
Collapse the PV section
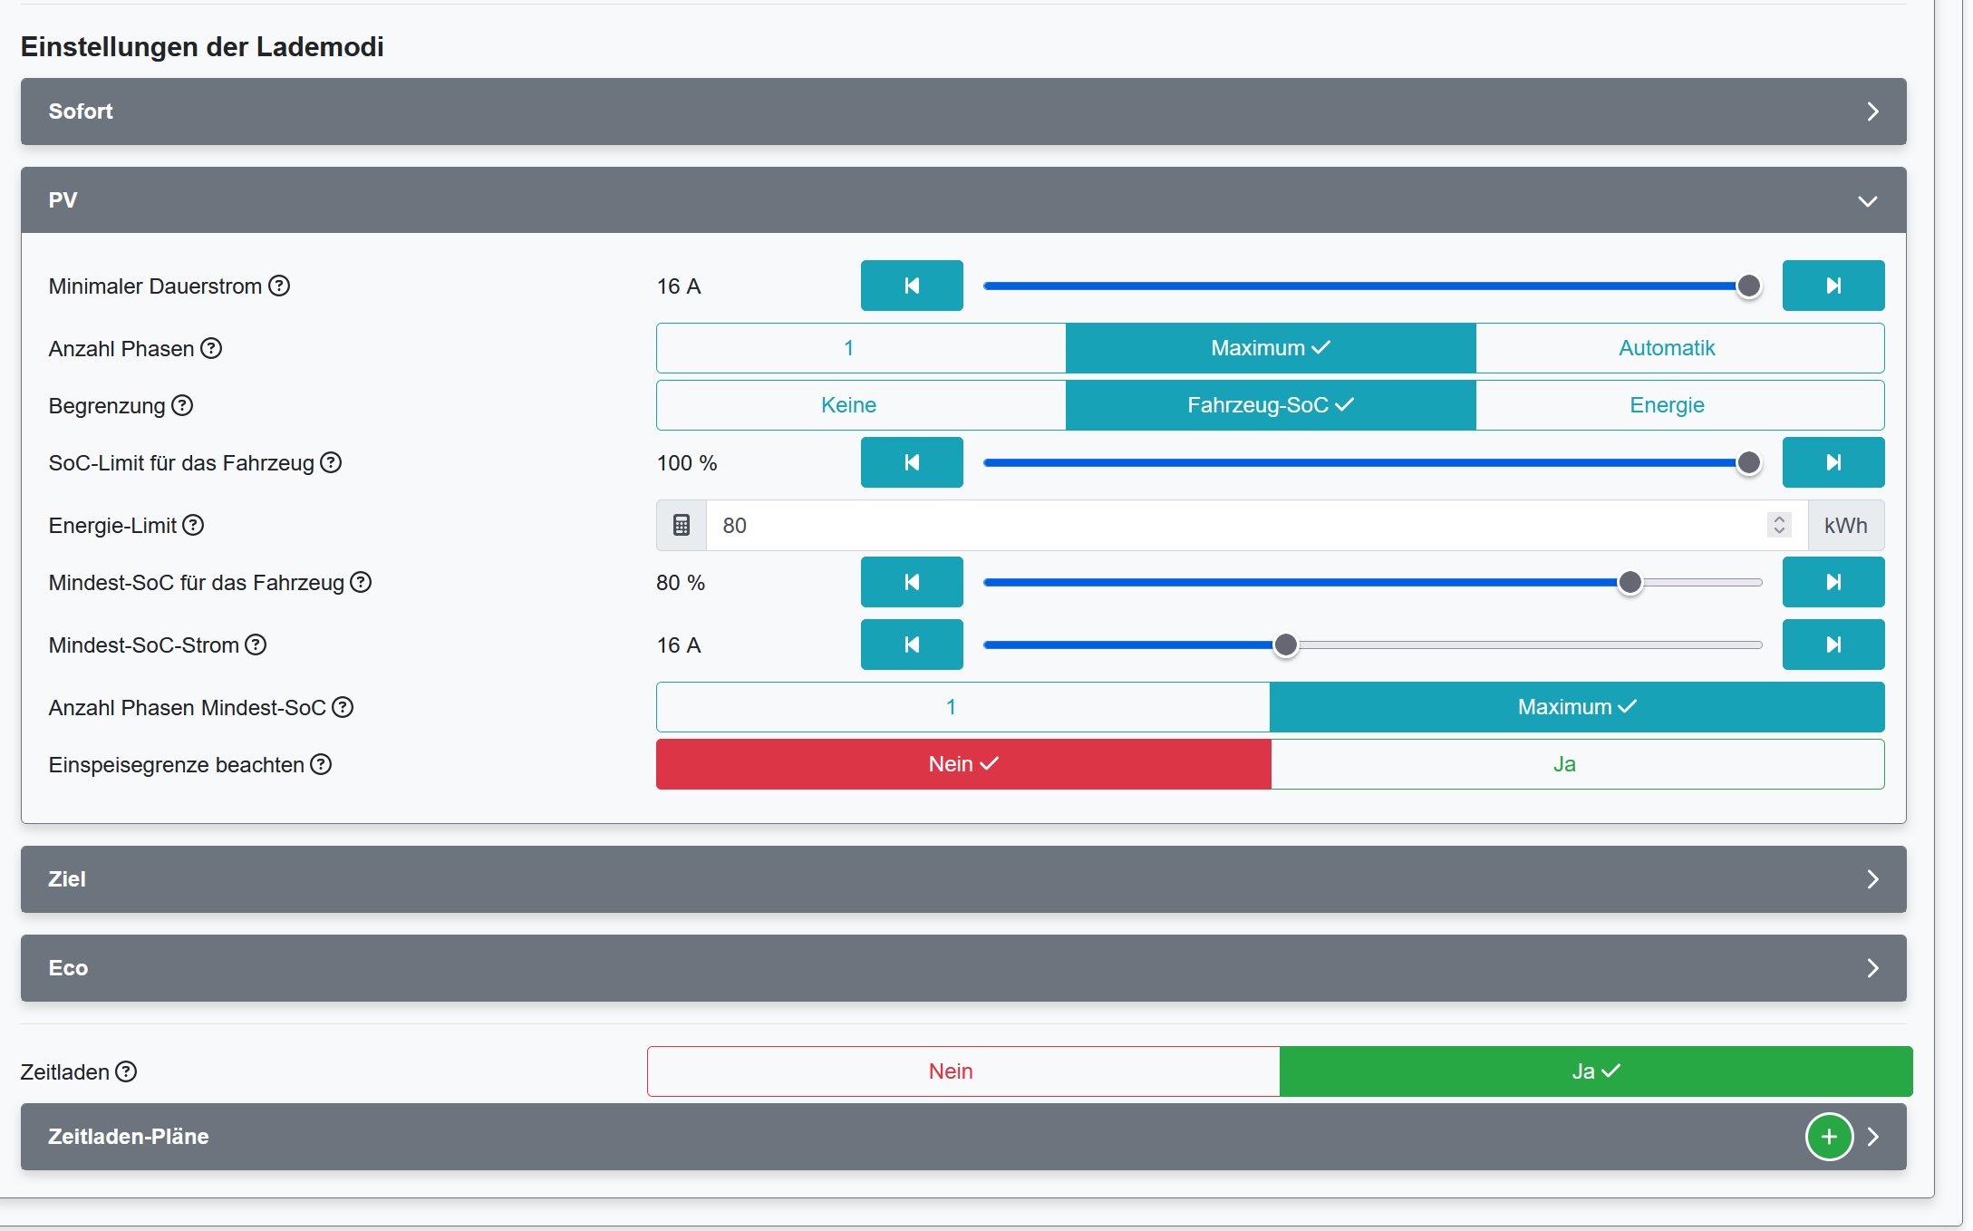962,200
